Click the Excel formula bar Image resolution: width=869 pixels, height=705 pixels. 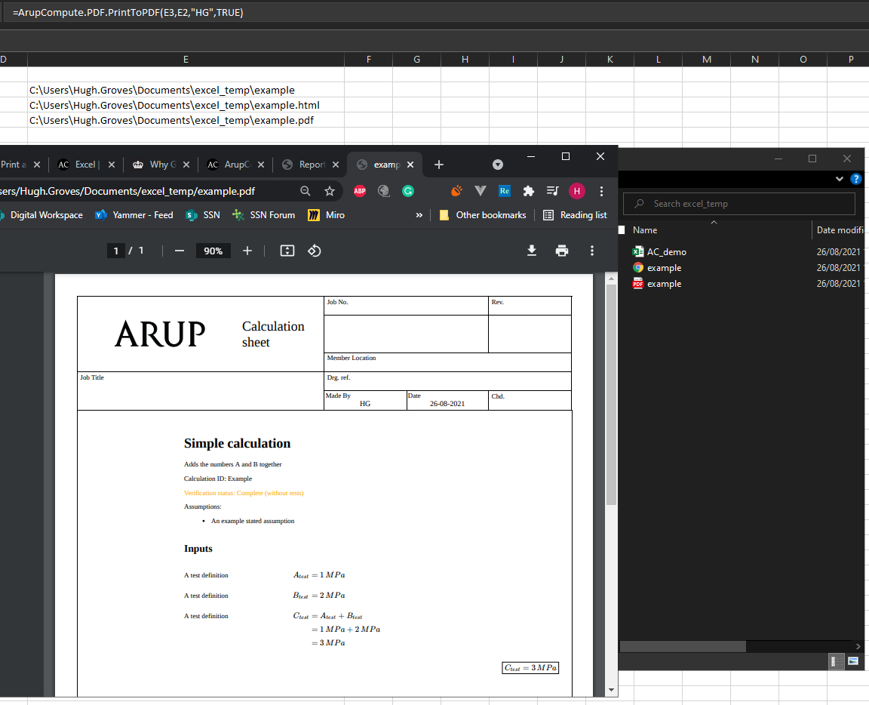tap(438, 12)
